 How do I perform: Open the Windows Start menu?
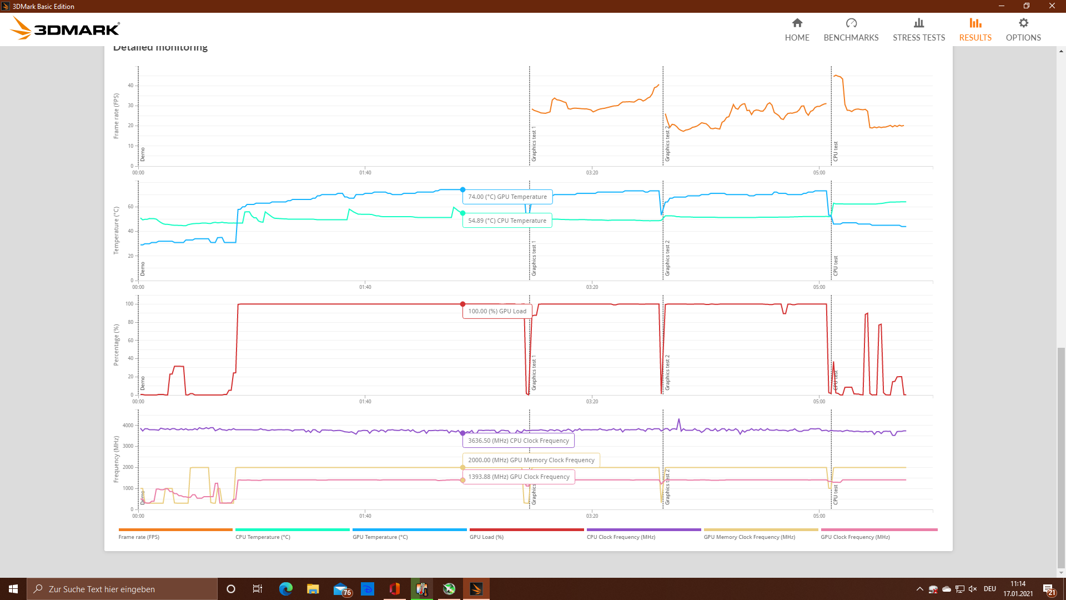pyautogui.click(x=13, y=589)
